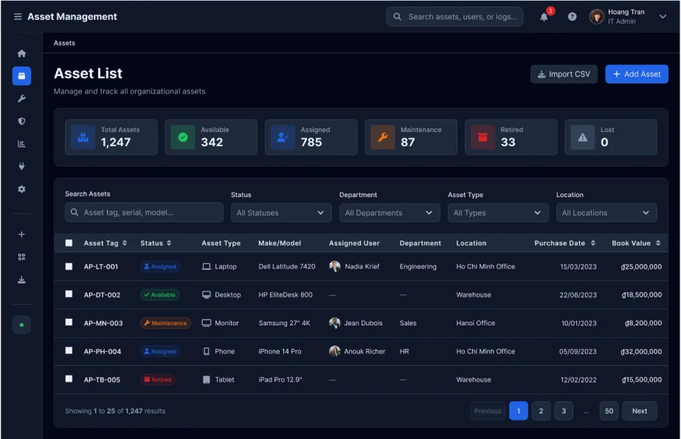Click the Desktop icon in AP-DT-002 row

click(x=207, y=295)
